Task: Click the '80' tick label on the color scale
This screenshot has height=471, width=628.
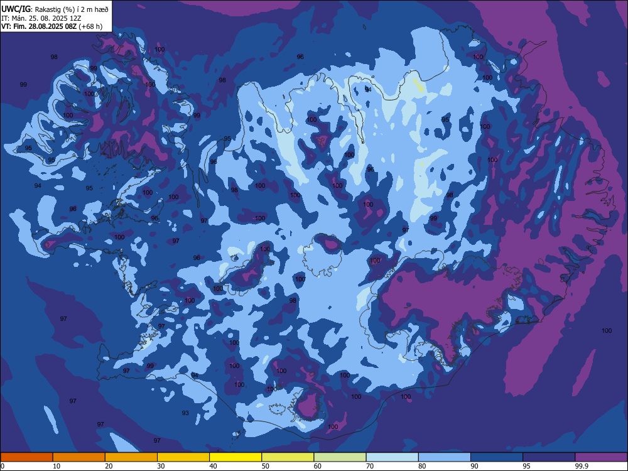Action: 422,466
